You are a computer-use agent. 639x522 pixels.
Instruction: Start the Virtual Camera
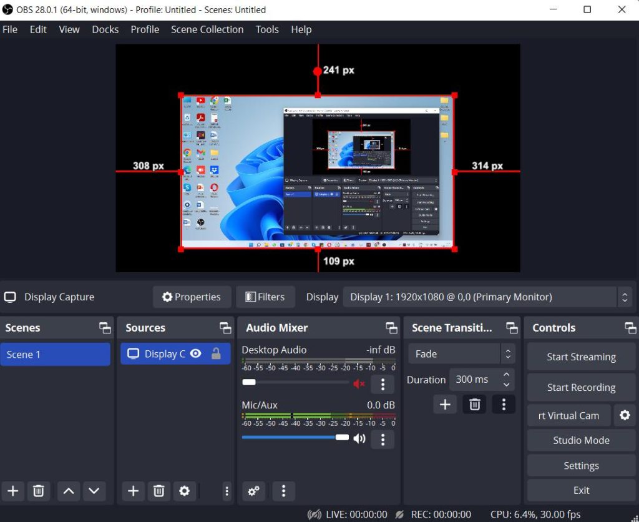[569, 416]
